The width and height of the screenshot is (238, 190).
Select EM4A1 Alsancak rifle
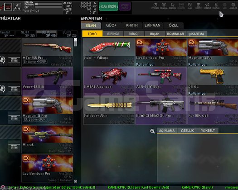coord(109,81)
